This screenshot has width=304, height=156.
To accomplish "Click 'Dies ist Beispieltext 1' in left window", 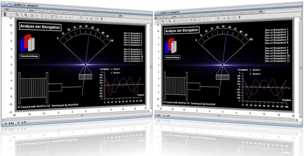I will pos(133,34).
